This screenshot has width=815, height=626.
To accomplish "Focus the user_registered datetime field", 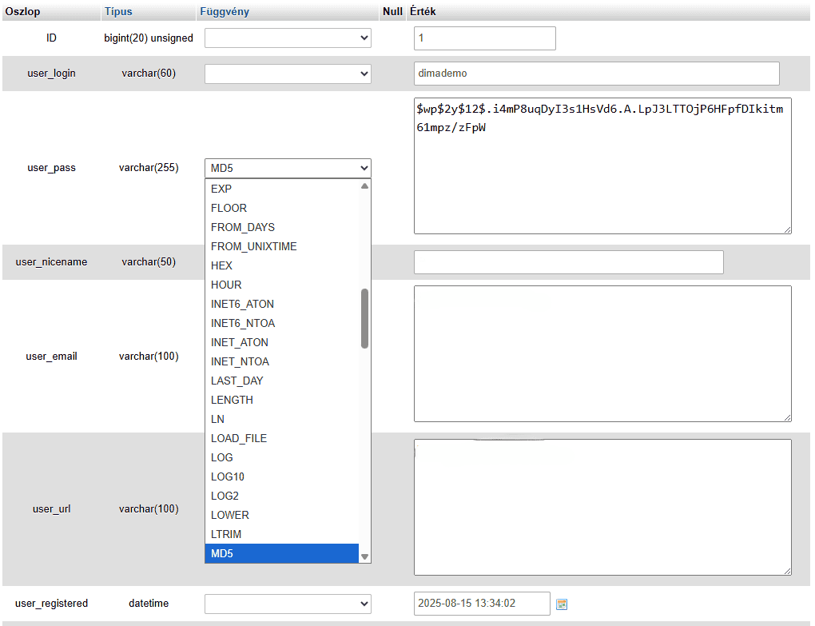I will click(x=482, y=604).
